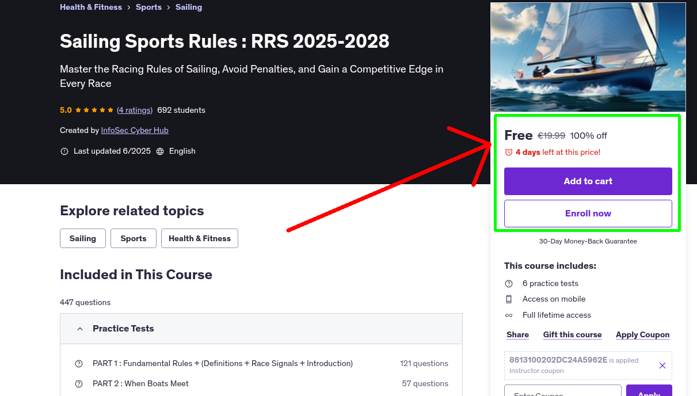Click the question mark icon beside PART 1
The width and height of the screenshot is (697, 396).
(79, 363)
